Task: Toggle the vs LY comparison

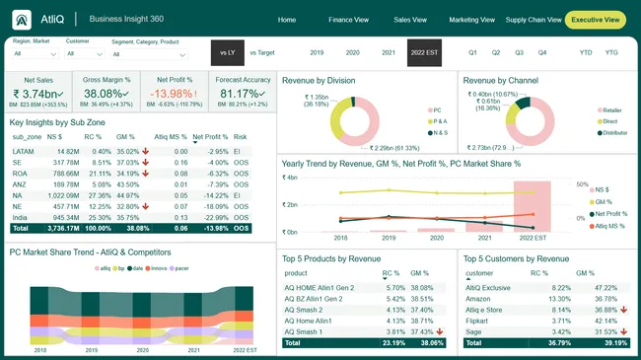Action: [228, 53]
